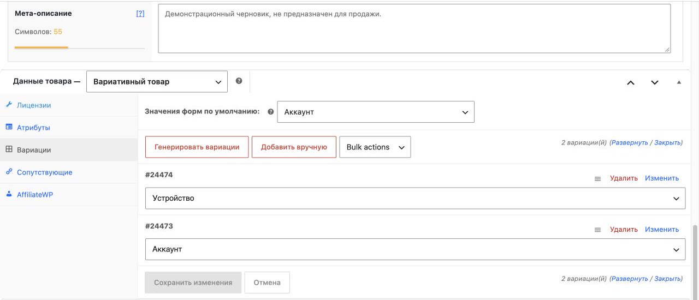Click 'Изменить' for variation #24473
This screenshot has height=300, width=699.
(x=662, y=230)
